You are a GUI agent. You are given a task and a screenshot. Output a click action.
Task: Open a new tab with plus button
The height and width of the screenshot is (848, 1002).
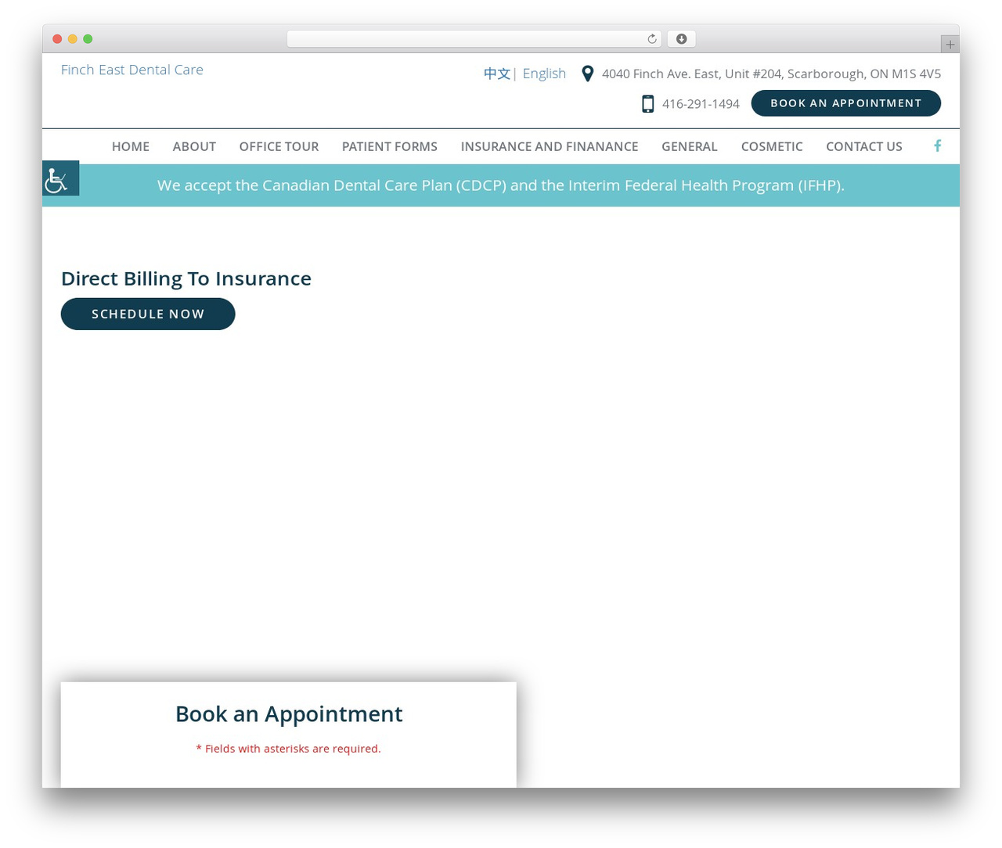(x=950, y=45)
